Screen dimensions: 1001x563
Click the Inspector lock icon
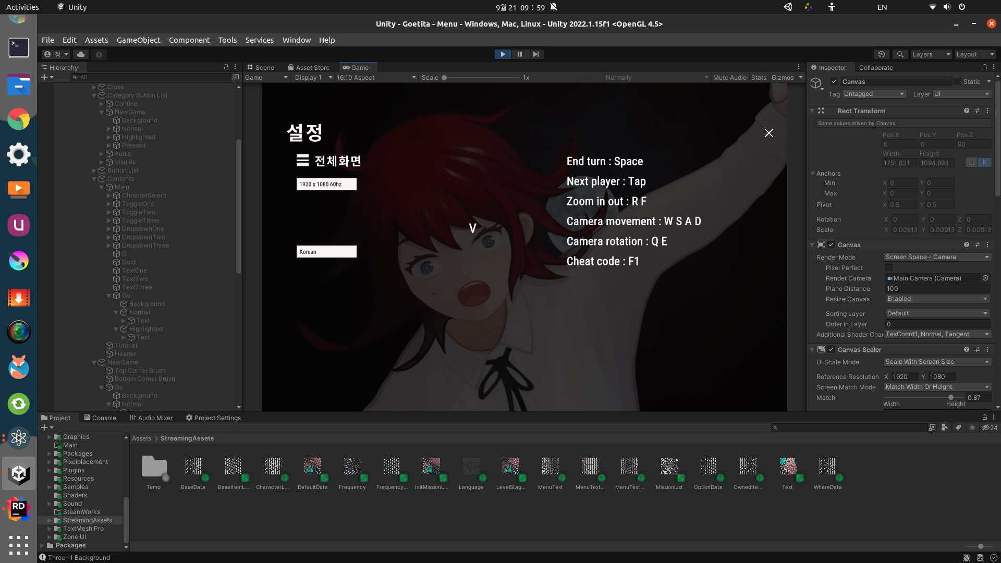pyautogui.click(x=985, y=67)
